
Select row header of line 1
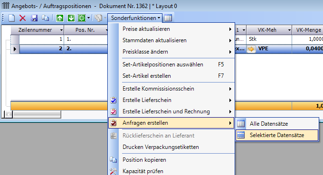coord(15,39)
